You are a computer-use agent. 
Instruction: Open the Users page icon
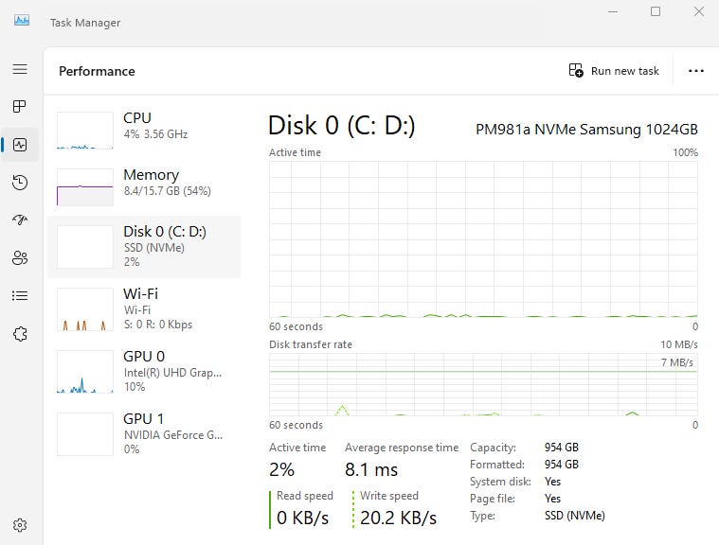(20, 258)
